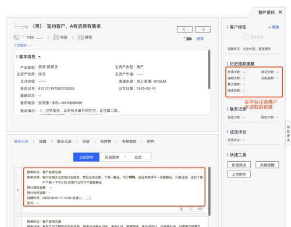Image resolution: width=291 pixels, height=227 pixels.
Task: Click the eye view icon on follow-up record 1
Action: [200, 209]
